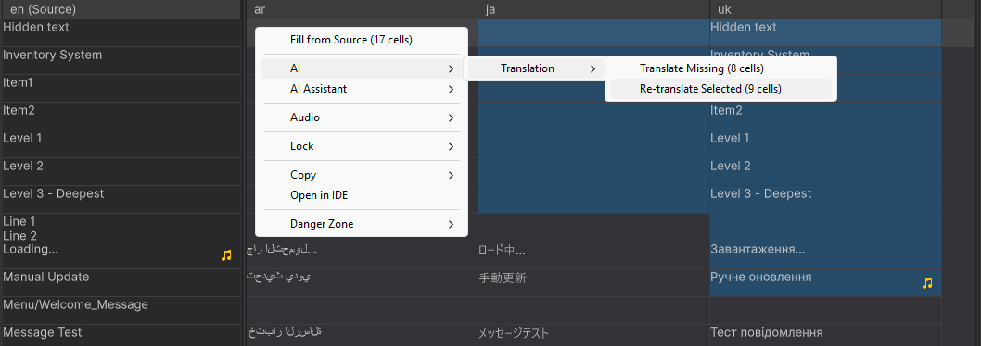Select the Translation submenu item
This screenshot has width=981, height=346.
pos(534,68)
